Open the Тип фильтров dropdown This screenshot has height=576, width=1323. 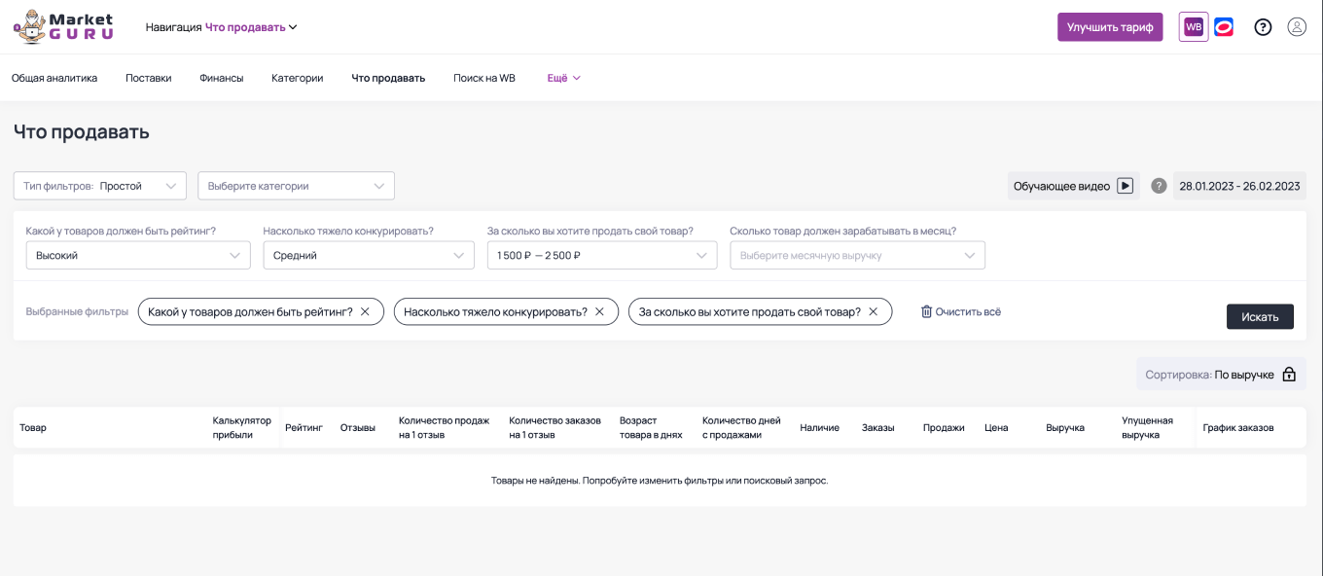[99, 185]
